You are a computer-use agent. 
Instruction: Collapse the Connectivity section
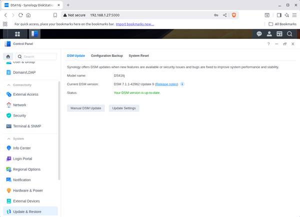8,85
